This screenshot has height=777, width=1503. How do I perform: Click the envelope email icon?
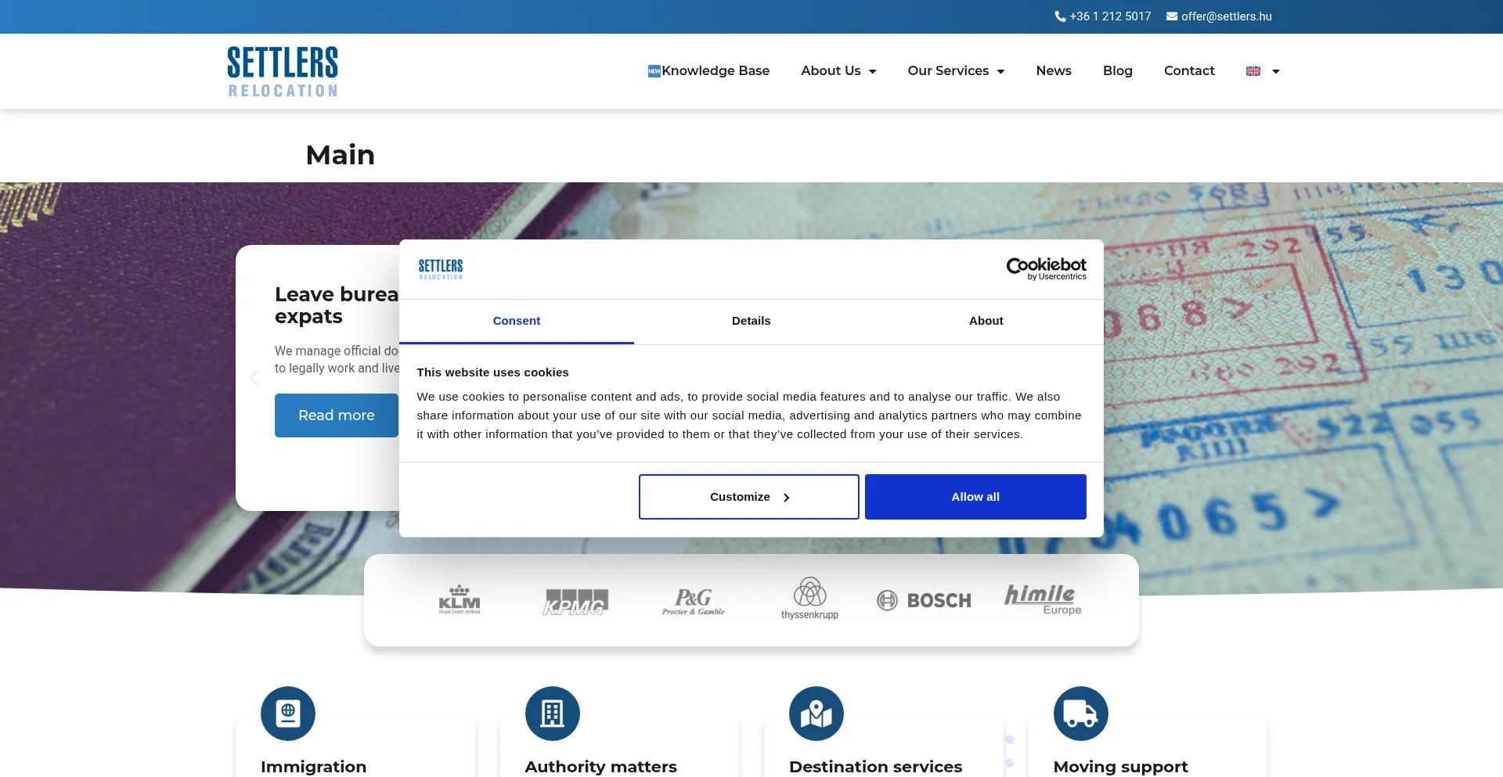click(1172, 16)
